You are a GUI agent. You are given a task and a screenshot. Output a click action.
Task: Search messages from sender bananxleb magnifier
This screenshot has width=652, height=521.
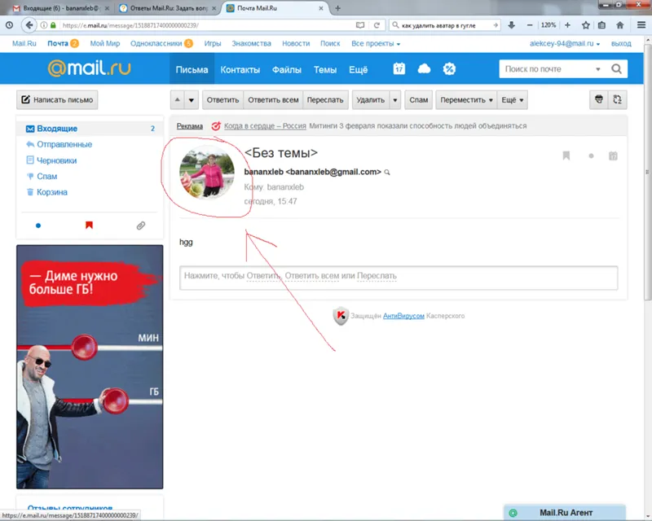[x=387, y=173]
